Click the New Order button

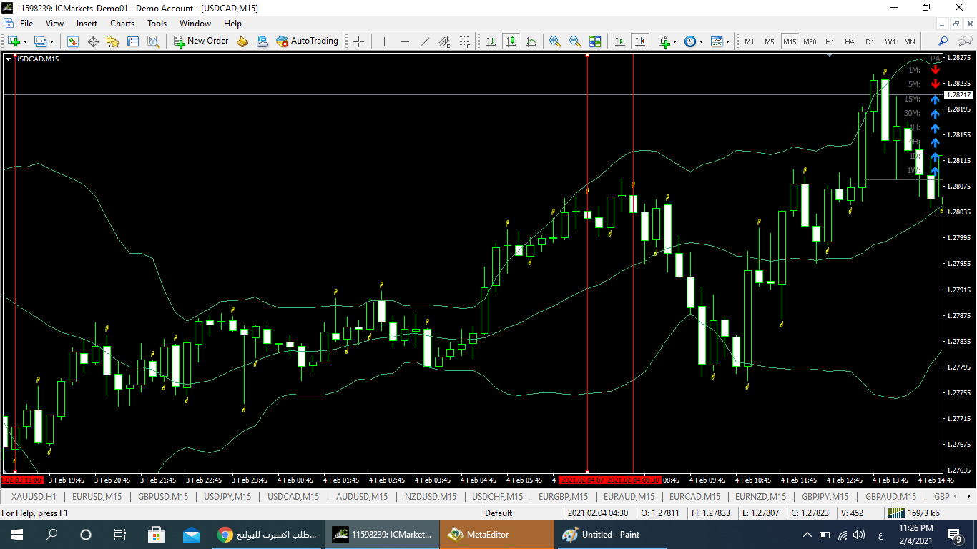(201, 41)
